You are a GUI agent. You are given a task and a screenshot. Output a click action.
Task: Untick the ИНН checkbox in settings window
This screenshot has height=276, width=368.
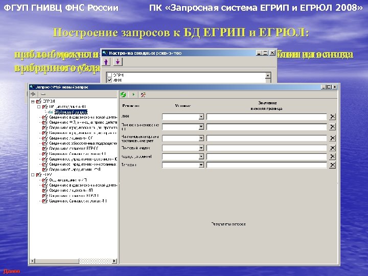(109, 80)
